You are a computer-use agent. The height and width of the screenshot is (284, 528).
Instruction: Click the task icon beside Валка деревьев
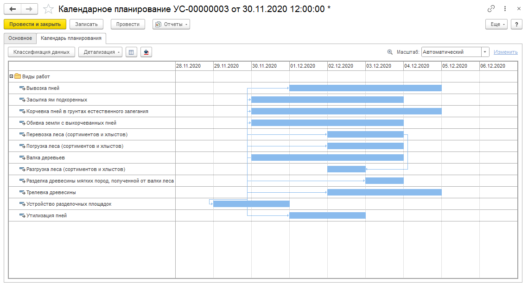click(22, 158)
